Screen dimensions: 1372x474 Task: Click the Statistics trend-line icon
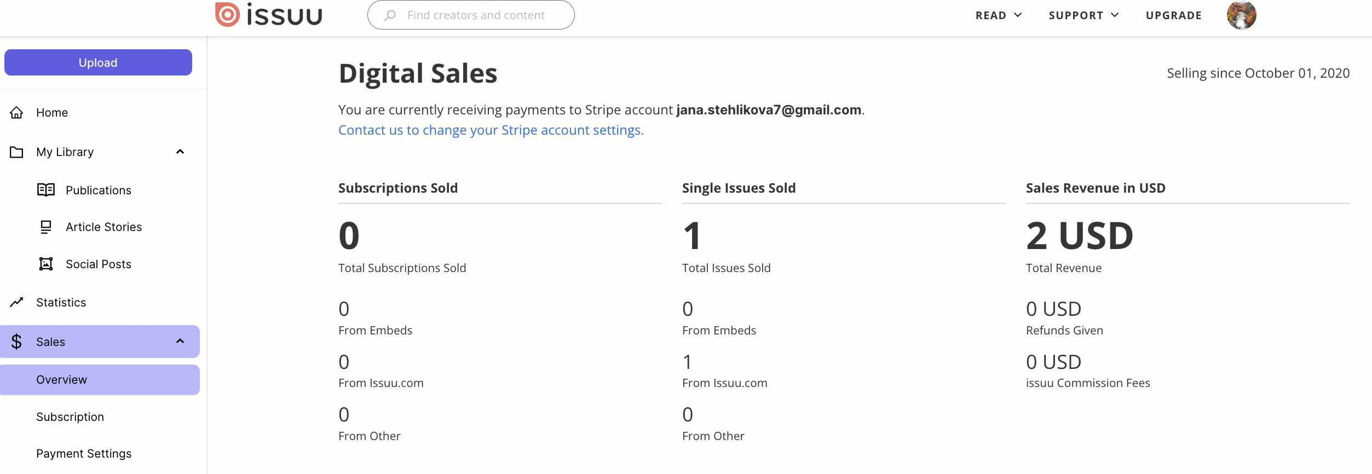[16, 302]
